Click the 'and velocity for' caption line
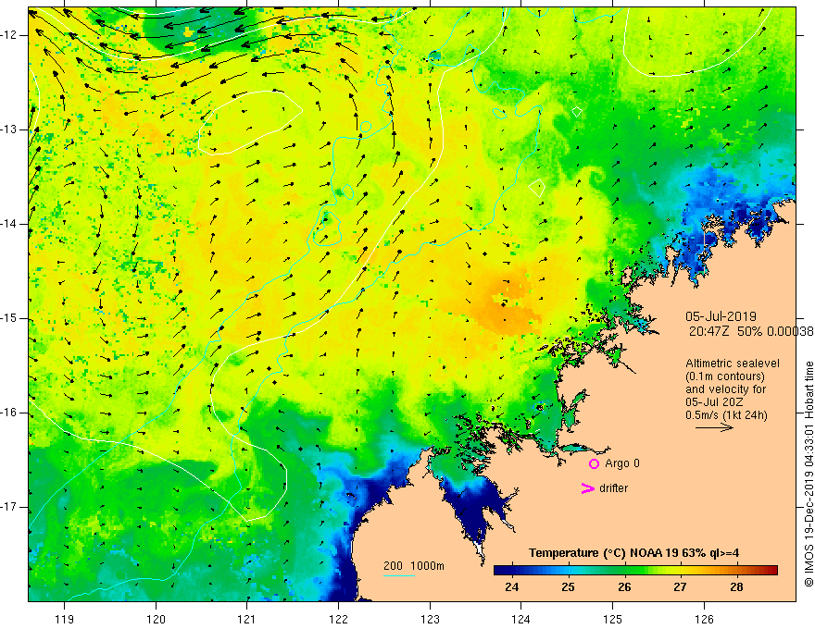Image resolution: width=815 pixels, height=629 pixels. point(725,389)
